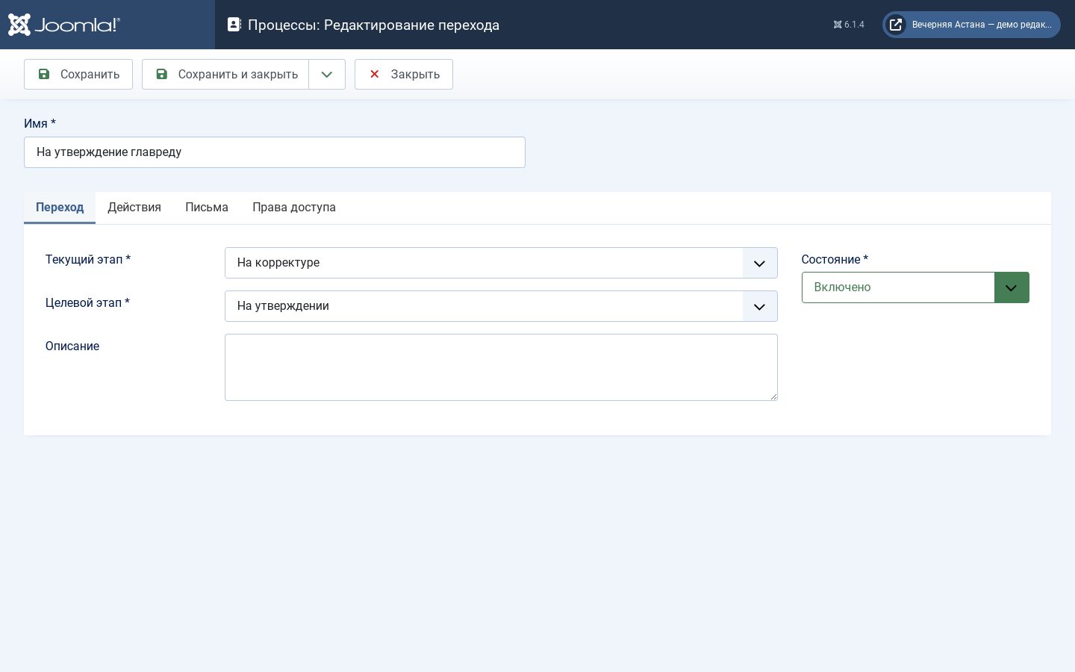
Task: Click into the Описание text area
Action: pos(501,367)
